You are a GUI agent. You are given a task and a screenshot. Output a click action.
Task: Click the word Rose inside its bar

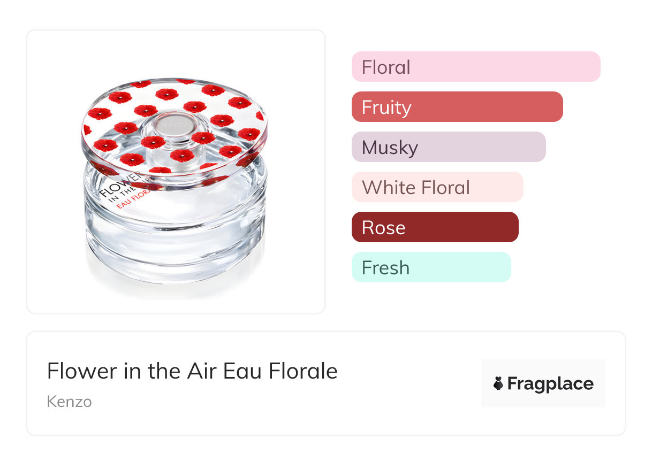coord(383,228)
